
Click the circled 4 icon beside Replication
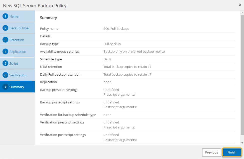point(6,52)
